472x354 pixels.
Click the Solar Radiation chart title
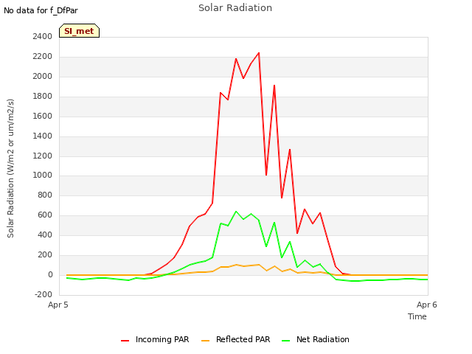(x=235, y=8)
